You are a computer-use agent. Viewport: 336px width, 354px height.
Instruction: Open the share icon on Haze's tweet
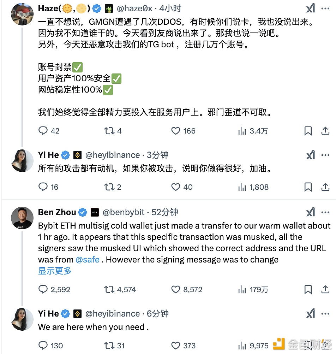(325, 131)
